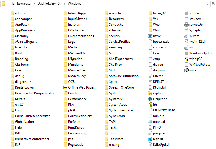Click the WMSysPr9.prx file icon
The height and width of the screenshot is (149, 216).
pyautogui.click(x=186, y=65)
